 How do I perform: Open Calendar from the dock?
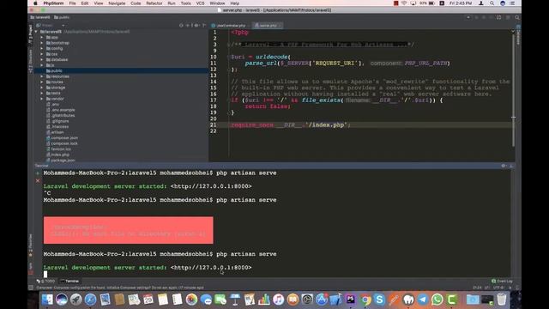(x=148, y=300)
